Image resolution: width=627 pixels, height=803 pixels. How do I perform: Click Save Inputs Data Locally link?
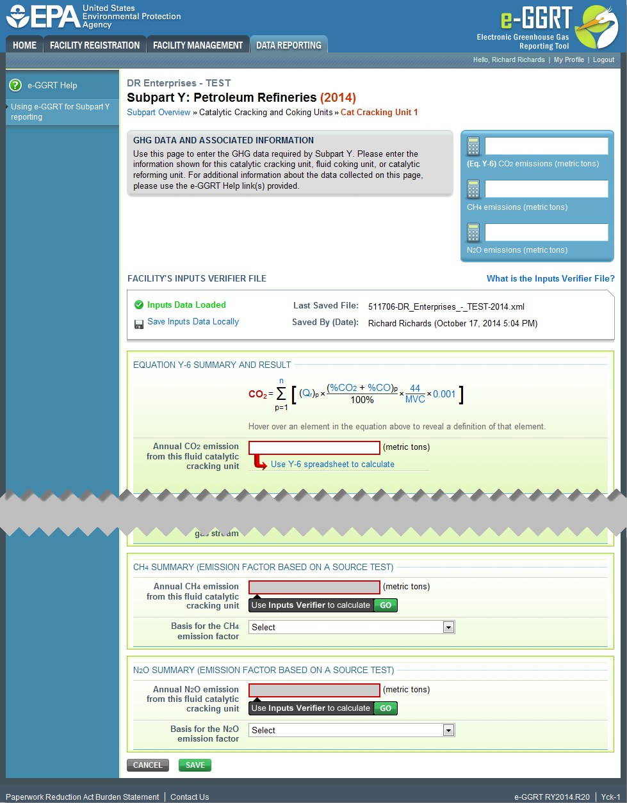193,322
